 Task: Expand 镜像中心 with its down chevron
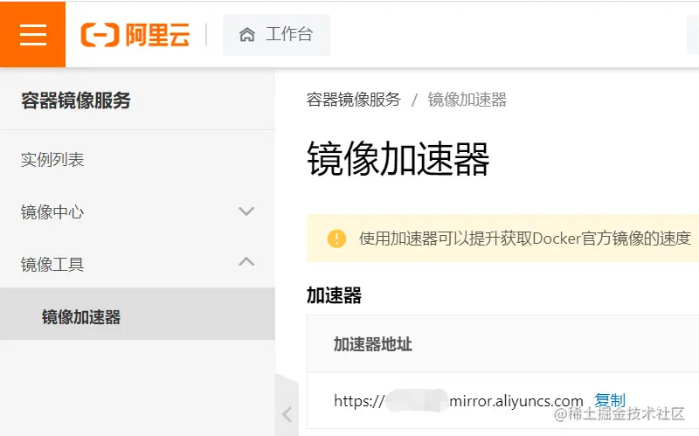[x=246, y=211]
